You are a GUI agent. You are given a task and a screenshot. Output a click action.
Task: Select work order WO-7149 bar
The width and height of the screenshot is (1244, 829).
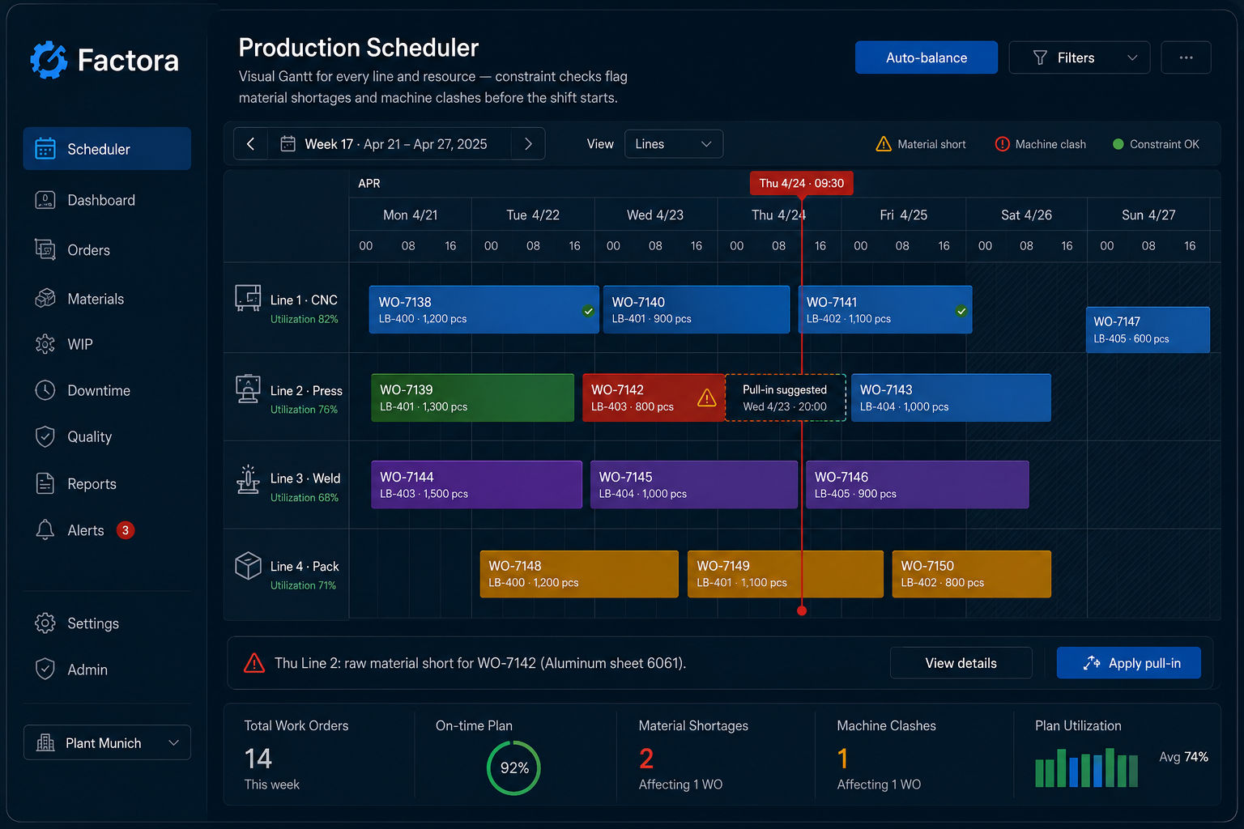(x=786, y=574)
